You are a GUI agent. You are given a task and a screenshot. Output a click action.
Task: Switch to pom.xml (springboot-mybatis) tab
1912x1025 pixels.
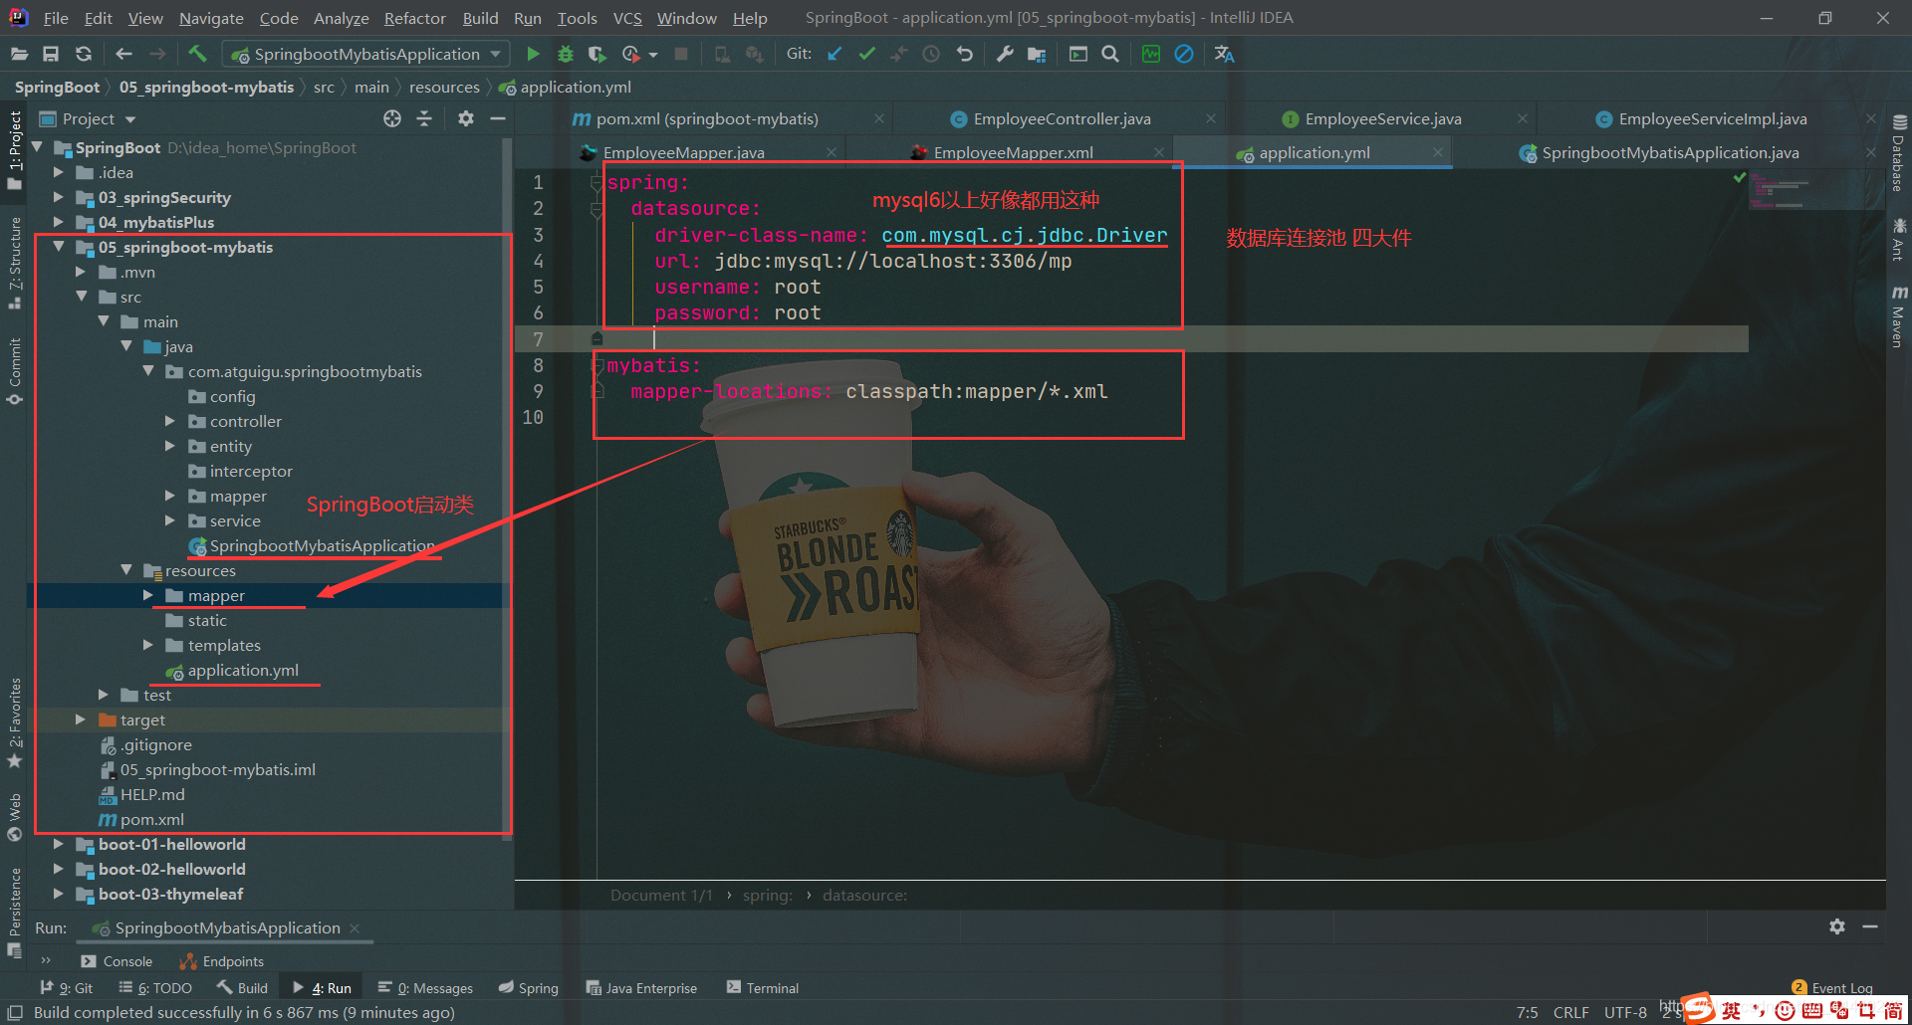[706, 118]
